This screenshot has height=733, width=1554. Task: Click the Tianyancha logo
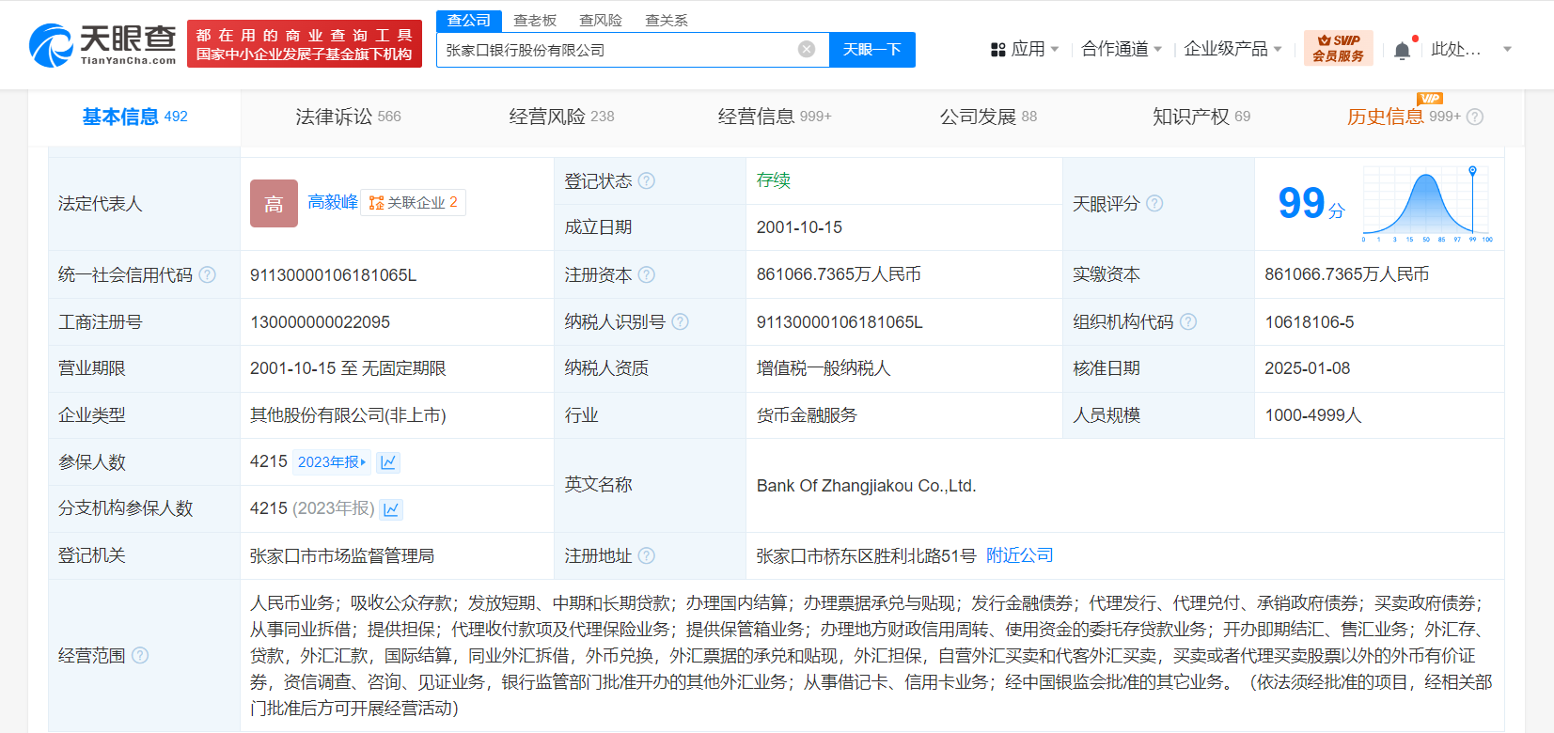click(x=102, y=44)
